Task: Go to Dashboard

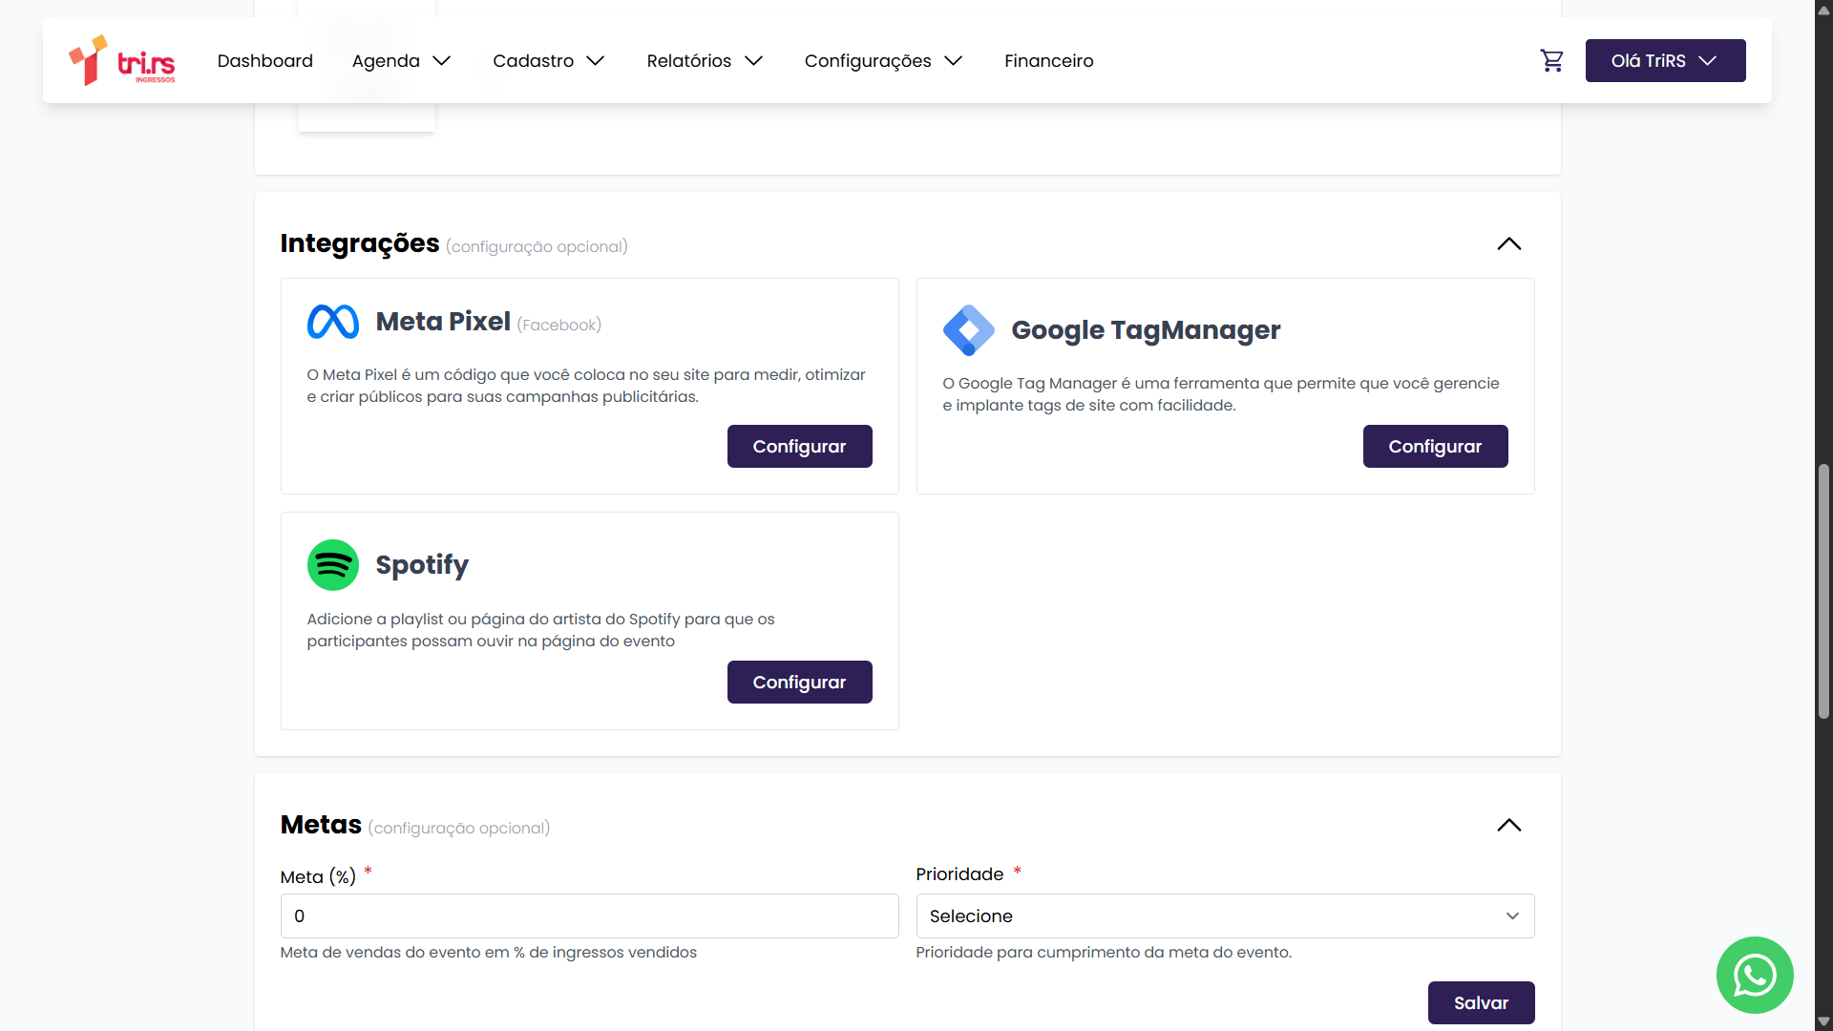Action: tap(264, 61)
